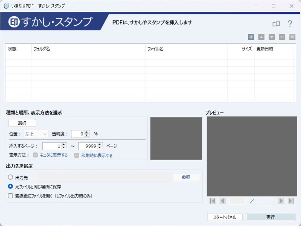Click the clear all files X icon

[x=292, y=37]
